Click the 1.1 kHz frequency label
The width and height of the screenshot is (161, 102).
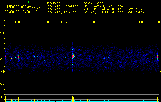(2, 33)
